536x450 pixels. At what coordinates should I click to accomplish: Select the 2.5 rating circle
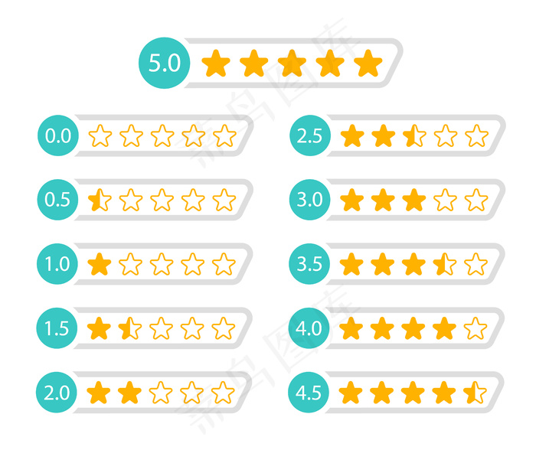coord(310,136)
